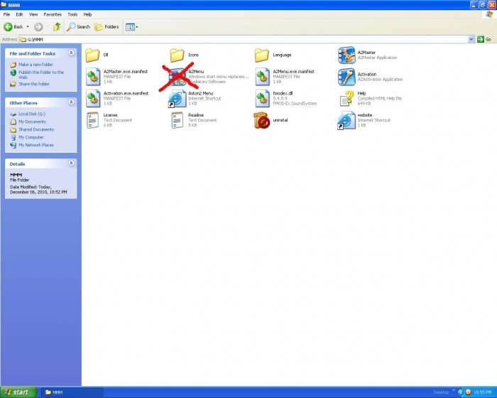
Task: Open the File menu
Action: tap(6, 15)
